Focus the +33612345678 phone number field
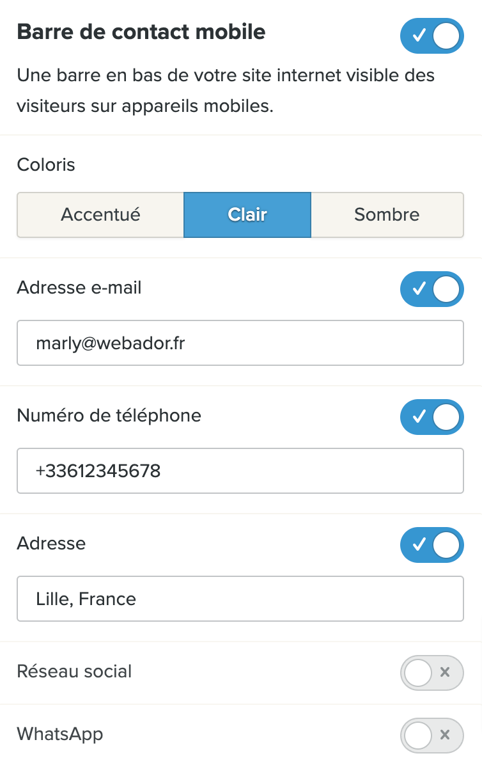Screen dimensions: 482x765 click(x=240, y=471)
